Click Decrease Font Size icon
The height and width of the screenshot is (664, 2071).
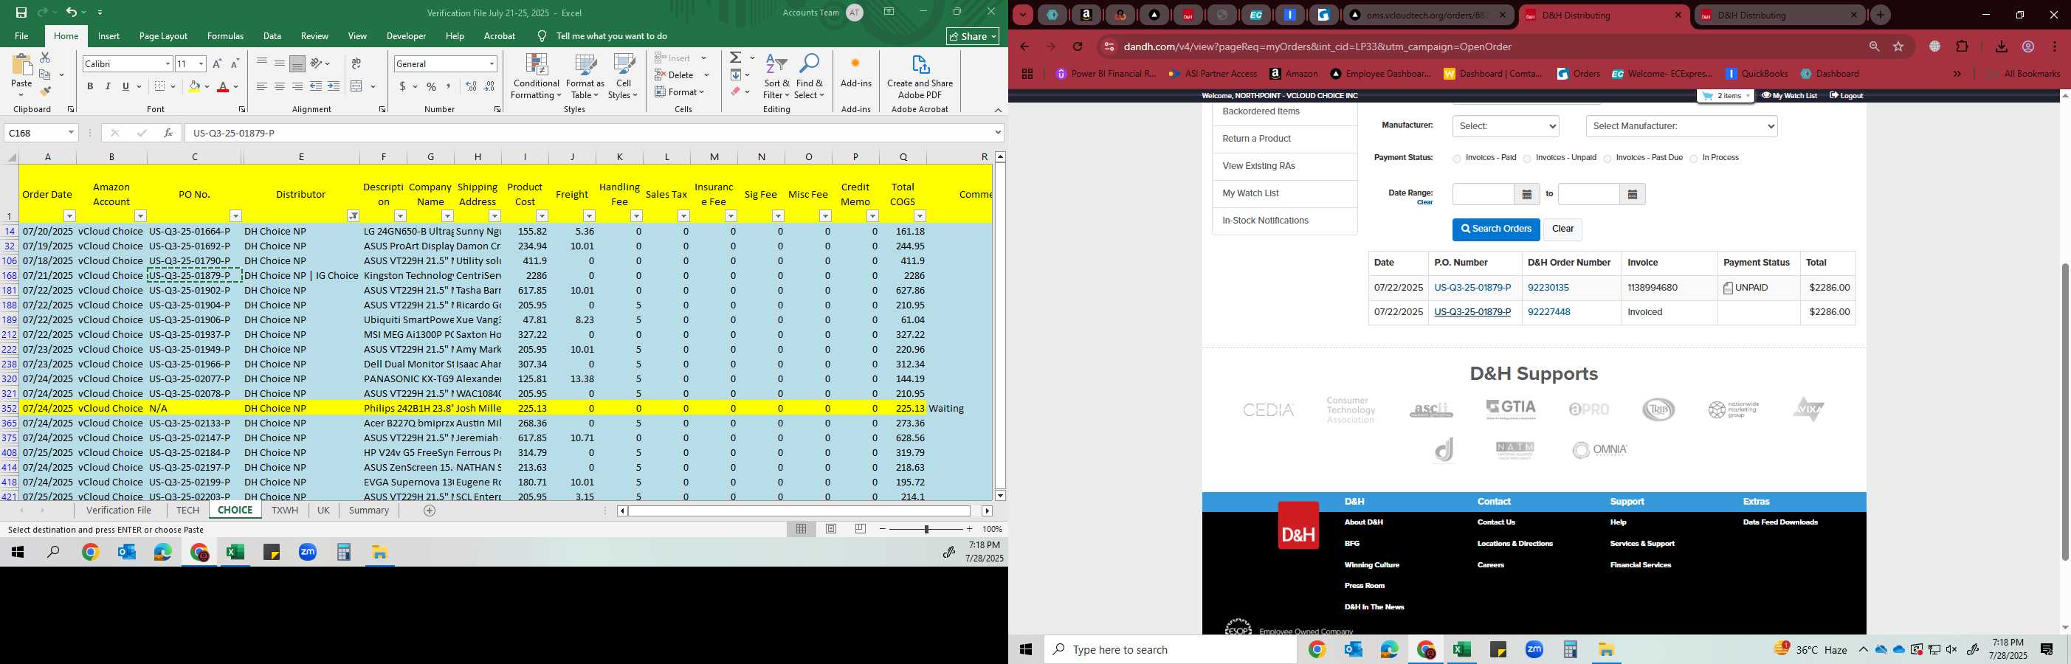coord(235,63)
